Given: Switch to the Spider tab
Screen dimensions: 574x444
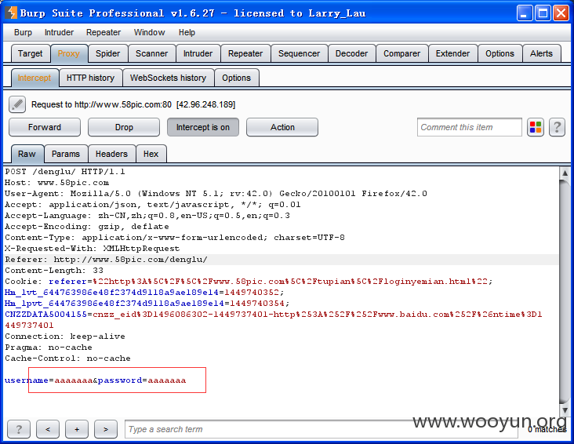Looking at the screenshot, I should tap(107, 53).
